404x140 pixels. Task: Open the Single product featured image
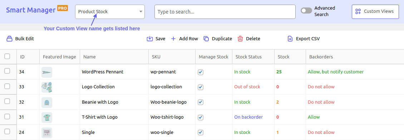(46, 133)
